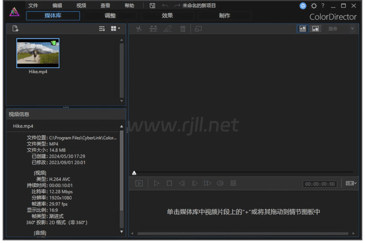Image resolution: width=365 pixels, height=243 pixels.
Task: Click the Stop playback button
Action: [169, 184]
